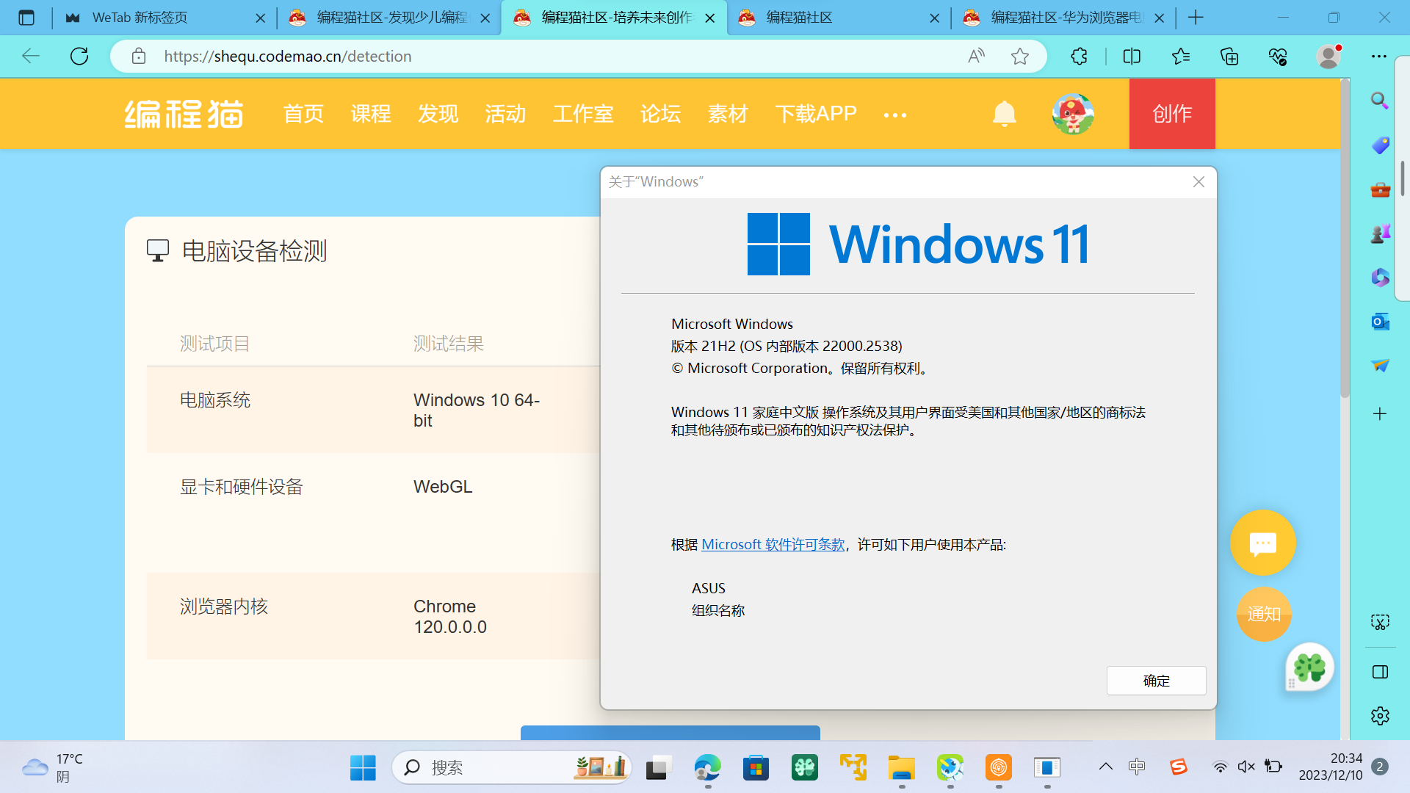Click the notification bell on Codemao
The width and height of the screenshot is (1410, 793).
coord(1004,114)
